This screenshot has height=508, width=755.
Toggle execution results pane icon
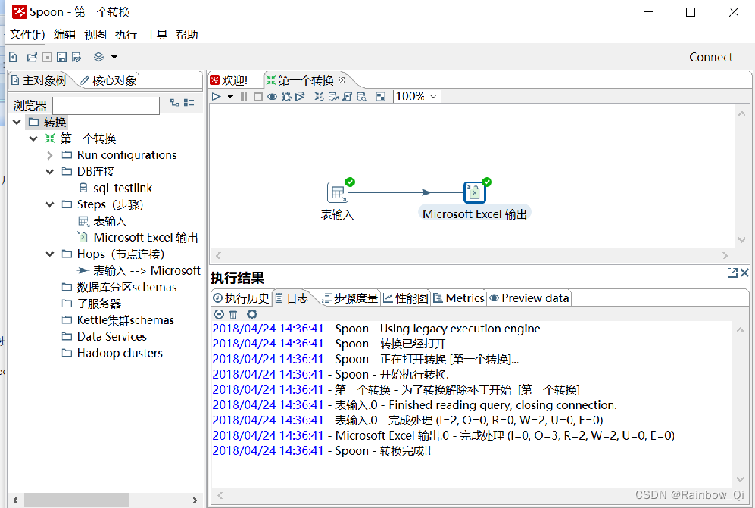tap(380, 97)
